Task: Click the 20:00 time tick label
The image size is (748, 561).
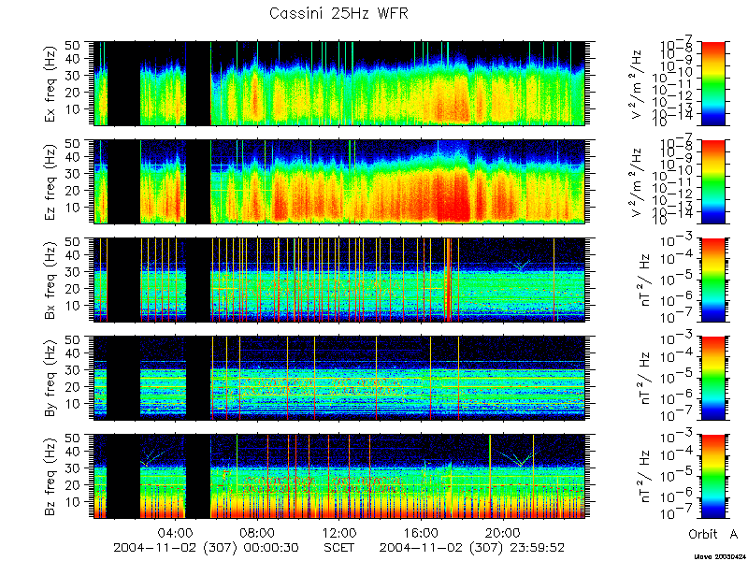Action: 502,532
